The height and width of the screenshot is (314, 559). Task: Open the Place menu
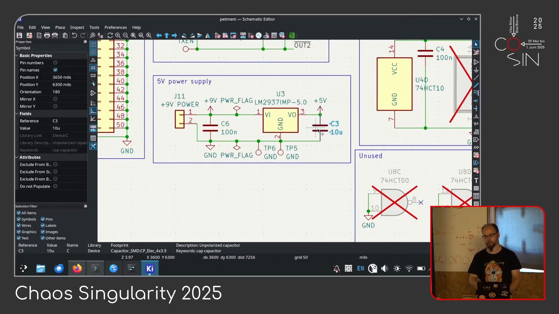pos(60,27)
